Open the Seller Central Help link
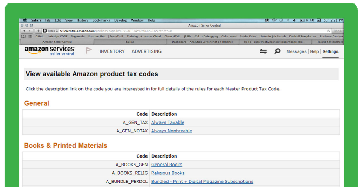Screen dimensions: 362x190 (314, 52)
